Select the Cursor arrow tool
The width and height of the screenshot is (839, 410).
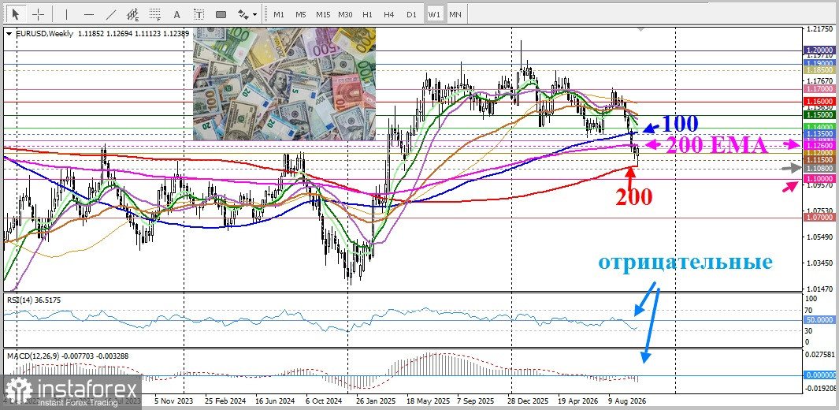tap(16, 14)
